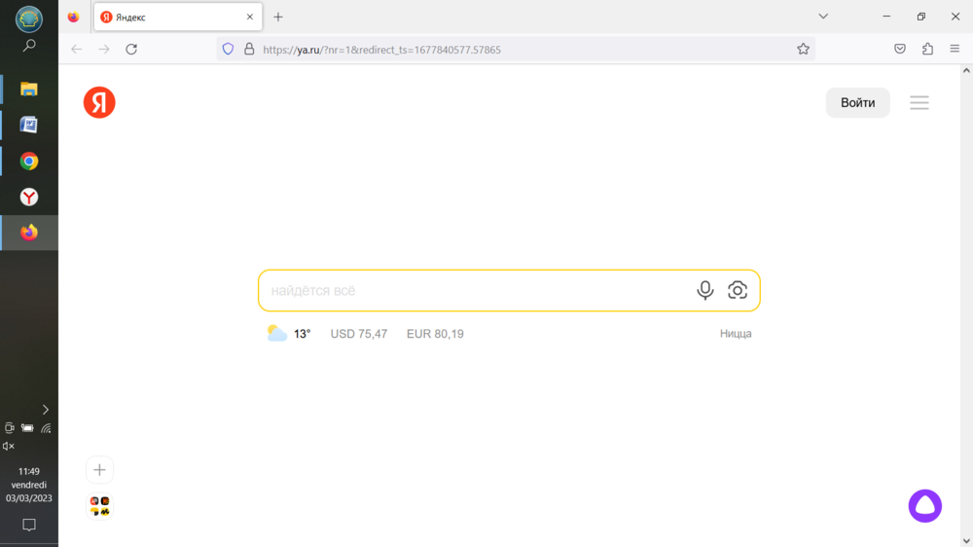
Task: Click the voice search microphone icon
Action: [705, 290]
